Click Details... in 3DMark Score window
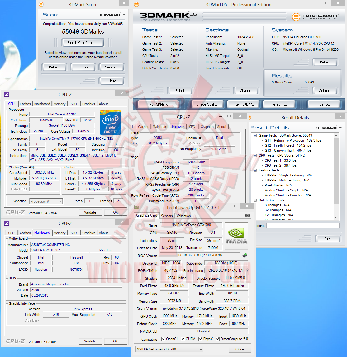Image resolution: width=347 pixels, height=357 pixels. (55, 67)
